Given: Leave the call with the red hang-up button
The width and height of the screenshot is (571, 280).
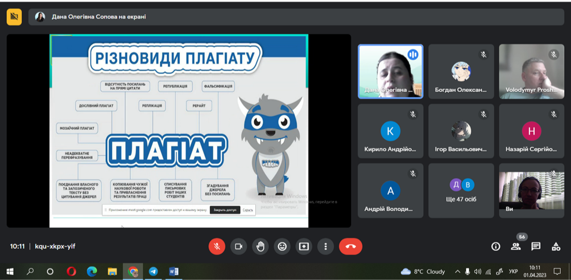Looking at the screenshot, I should click(351, 246).
